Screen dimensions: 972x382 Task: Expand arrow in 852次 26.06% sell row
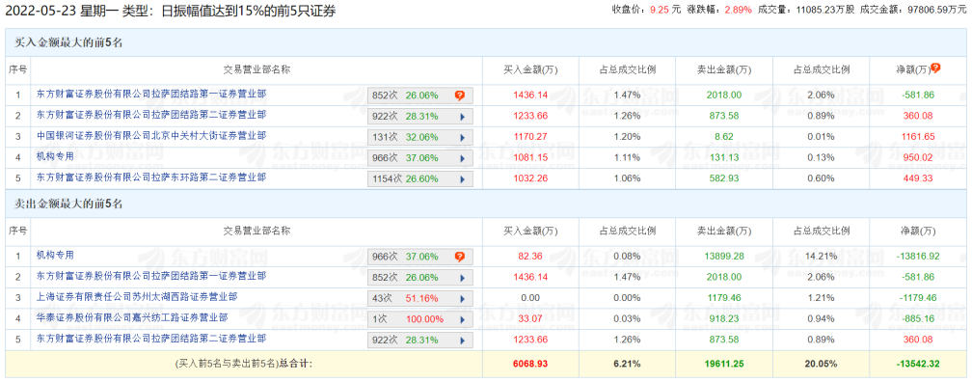[x=462, y=278]
